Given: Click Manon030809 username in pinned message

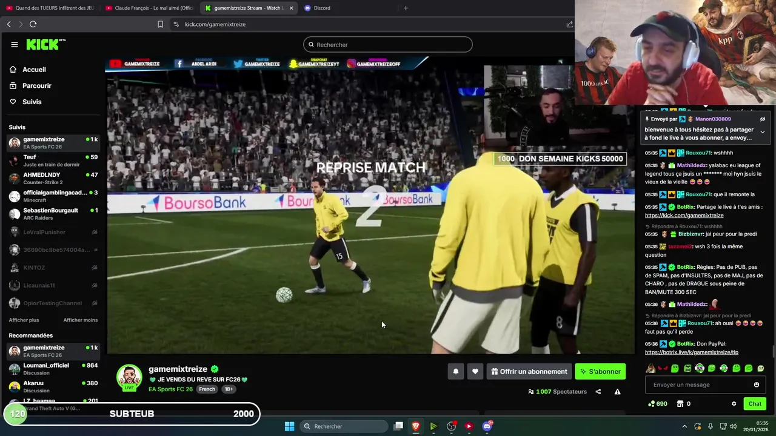Looking at the screenshot, I should [x=713, y=119].
